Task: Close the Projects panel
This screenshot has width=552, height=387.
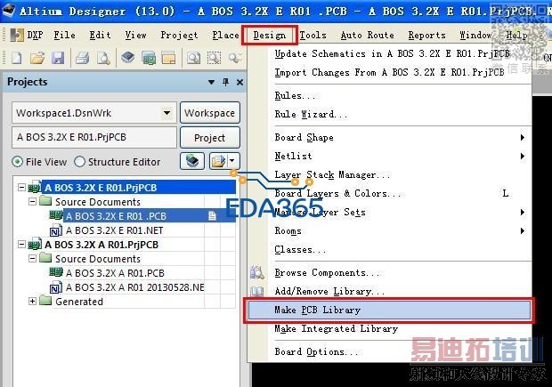Action: point(239,83)
